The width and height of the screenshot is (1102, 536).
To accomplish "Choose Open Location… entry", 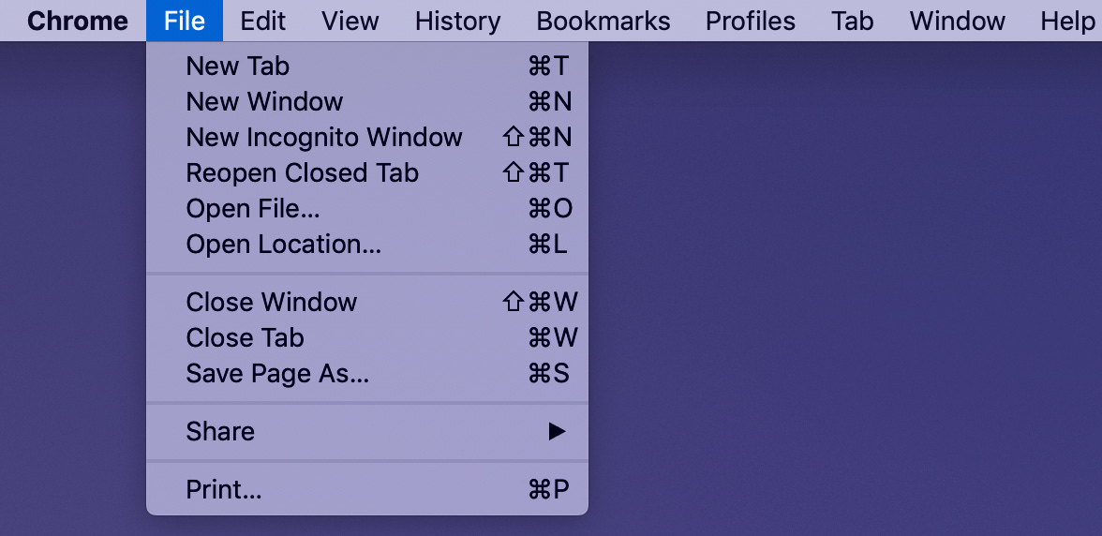I will pyautogui.click(x=367, y=245).
